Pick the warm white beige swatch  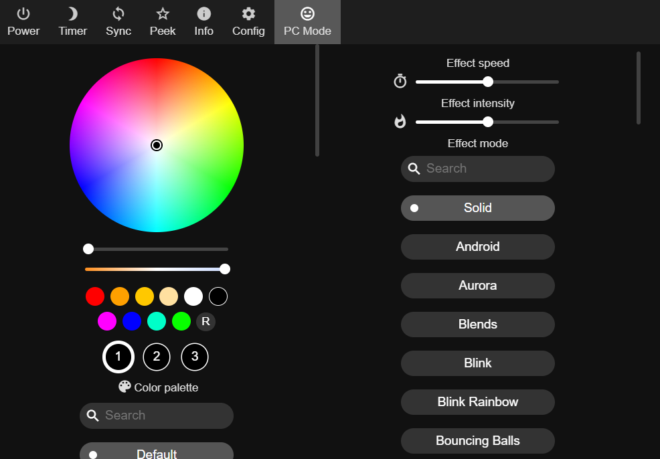tap(169, 296)
